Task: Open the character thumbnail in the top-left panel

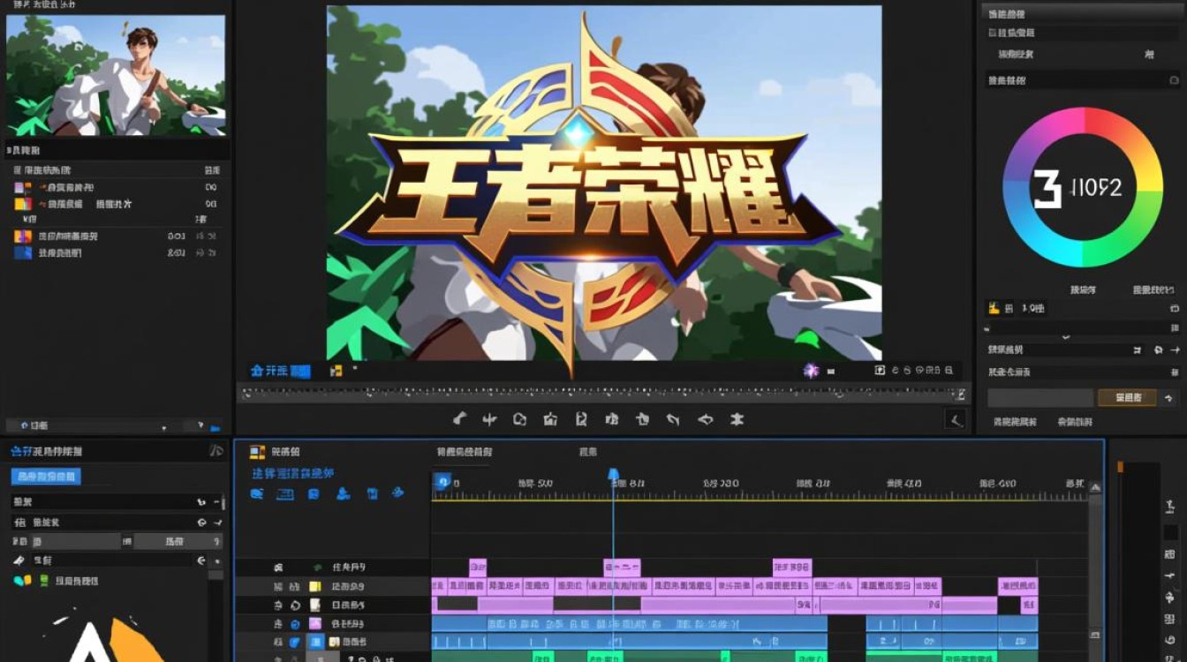Action: 116,75
